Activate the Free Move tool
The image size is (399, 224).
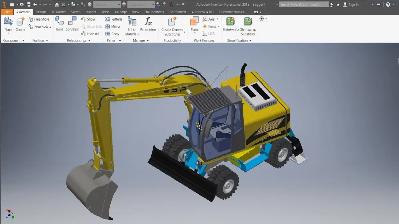[x=39, y=19]
